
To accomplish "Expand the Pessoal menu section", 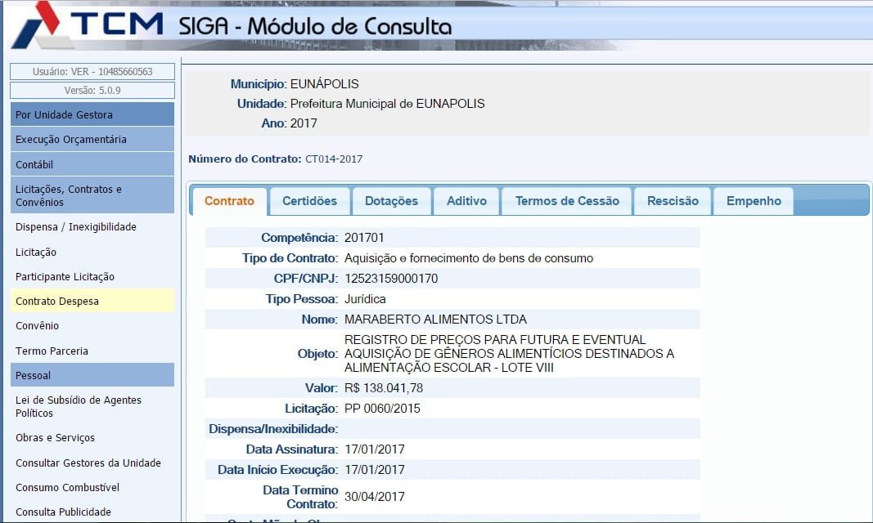I will click(x=92, y=375).
